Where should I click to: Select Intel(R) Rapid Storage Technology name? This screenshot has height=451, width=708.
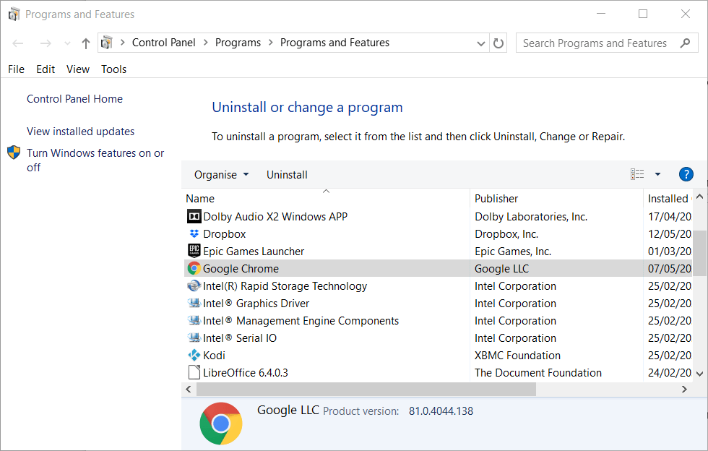click(x=285, y=286)
